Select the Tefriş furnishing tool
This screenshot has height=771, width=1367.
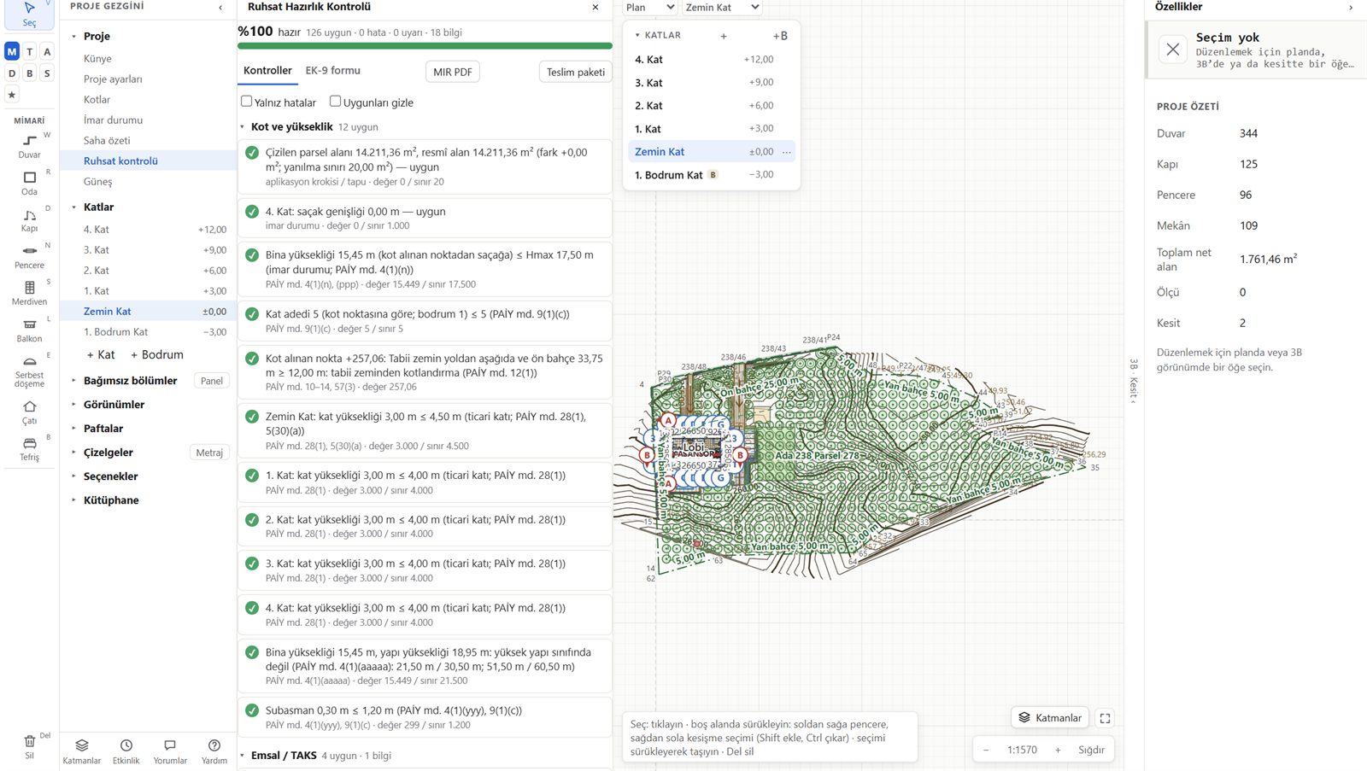pos(29,449)
